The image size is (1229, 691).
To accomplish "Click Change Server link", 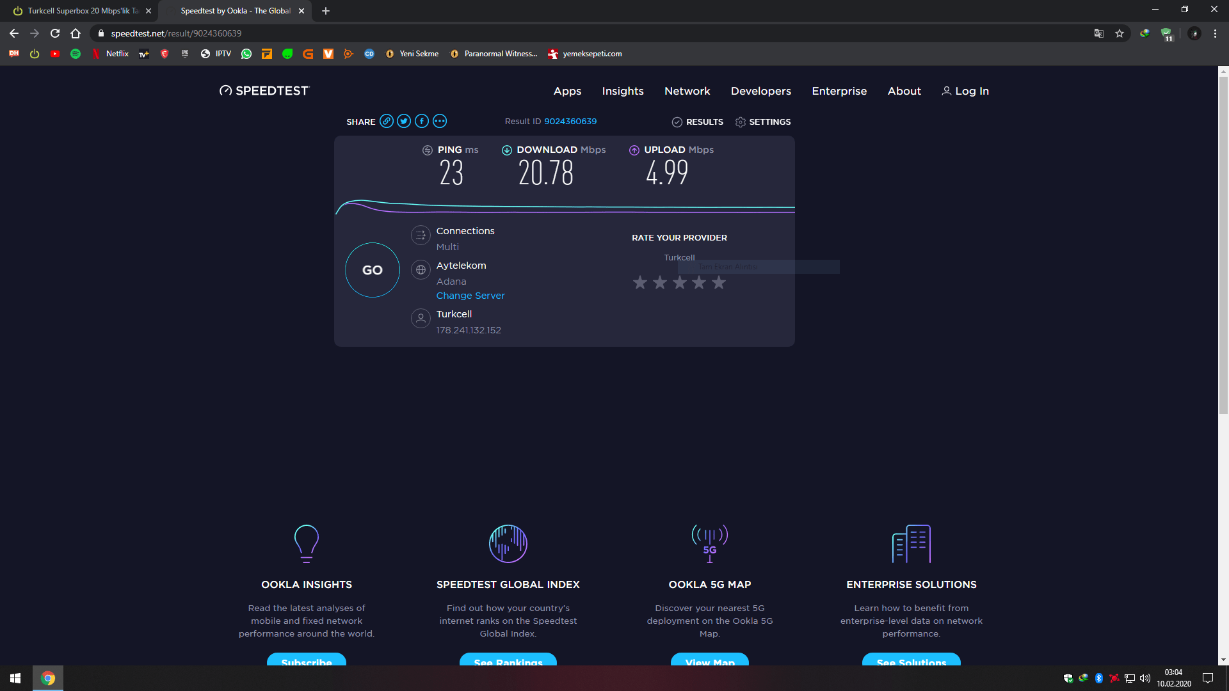I will coord(470,296).
